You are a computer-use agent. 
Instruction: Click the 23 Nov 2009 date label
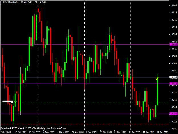tap(78, 132)
